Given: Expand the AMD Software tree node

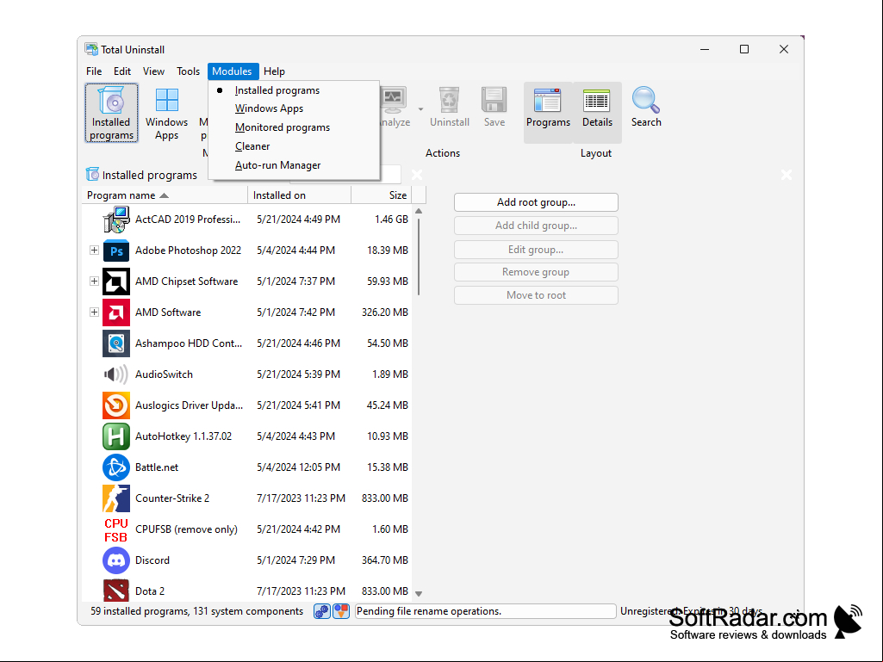Looking at the screenshot, I should click(94, 312).
